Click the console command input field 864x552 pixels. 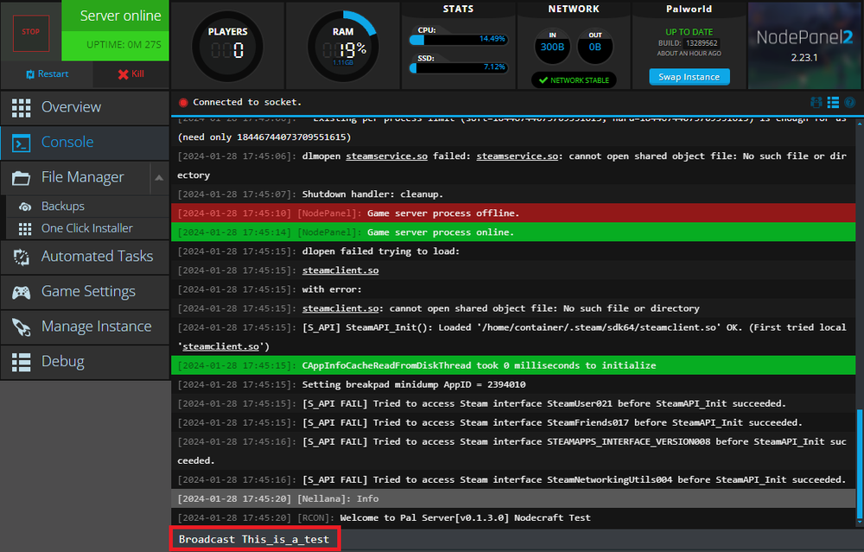point(518,539)
